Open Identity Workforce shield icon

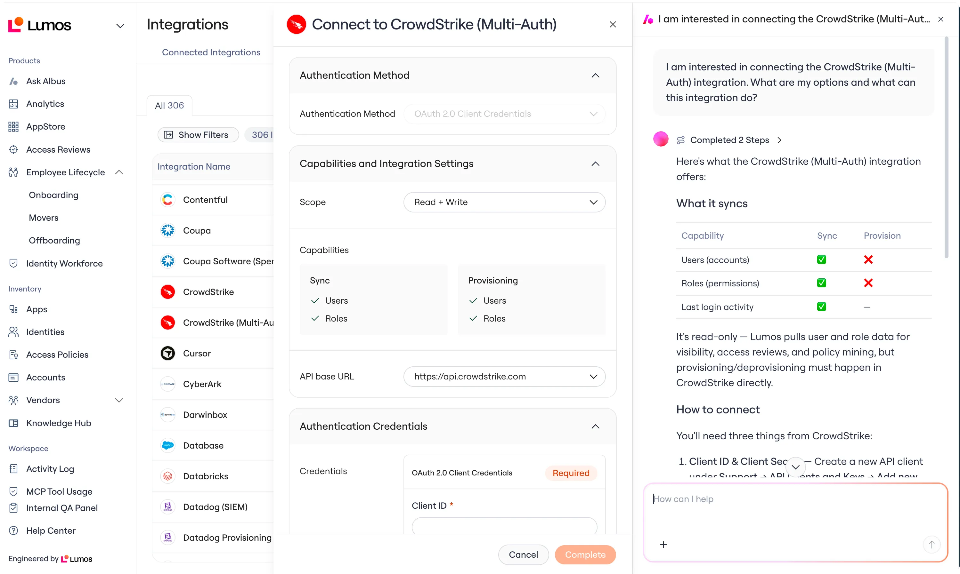[x=13, y=263]
